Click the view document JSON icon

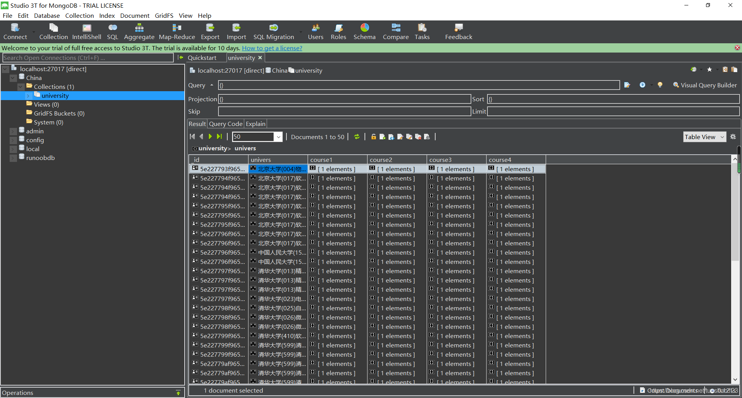[x=391, y=137]
